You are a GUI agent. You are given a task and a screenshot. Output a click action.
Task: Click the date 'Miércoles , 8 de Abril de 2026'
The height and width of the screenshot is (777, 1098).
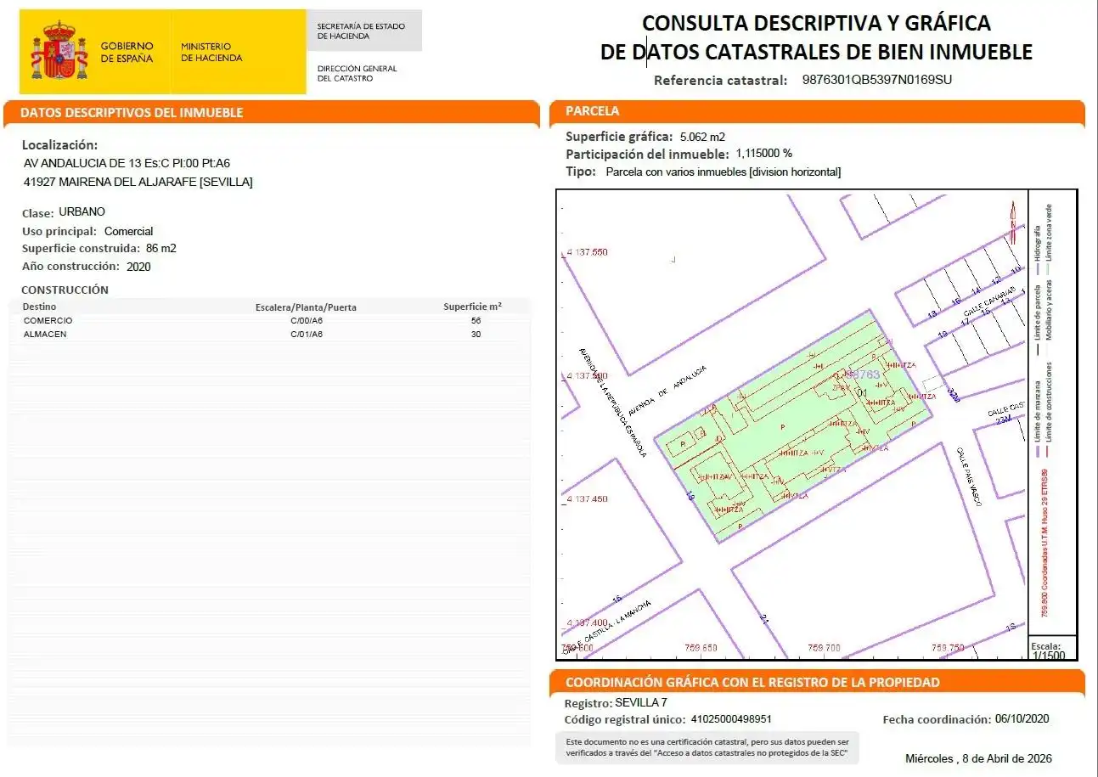tap(979, 758)
